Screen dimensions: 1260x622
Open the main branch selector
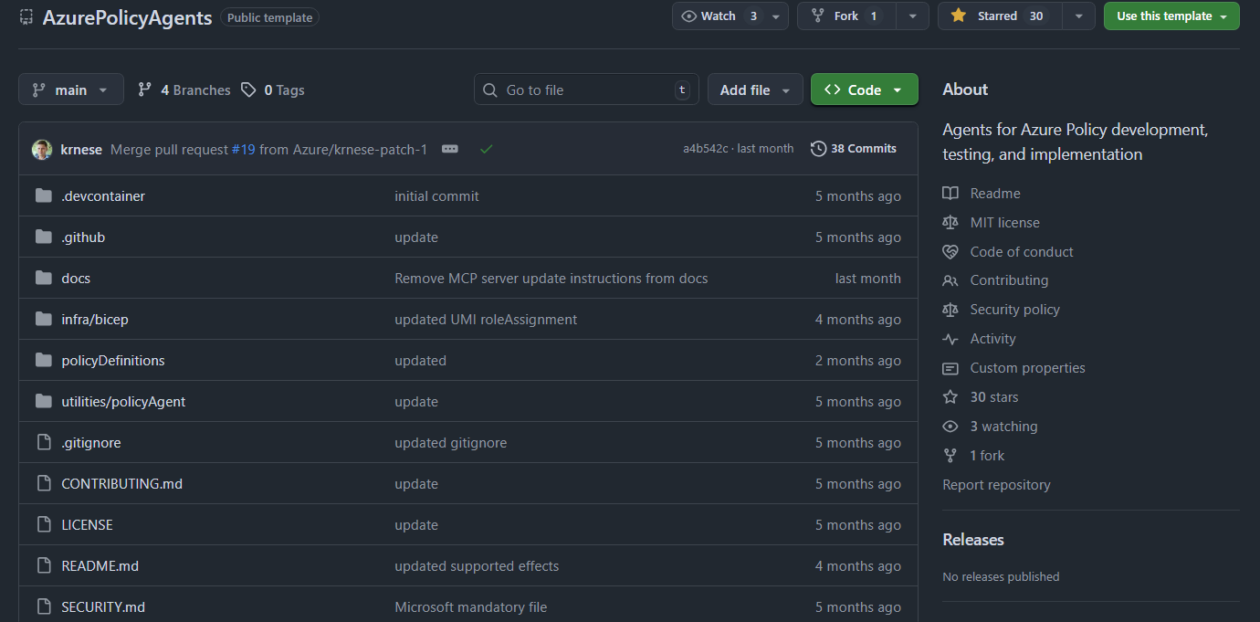[x=71, y=90]
